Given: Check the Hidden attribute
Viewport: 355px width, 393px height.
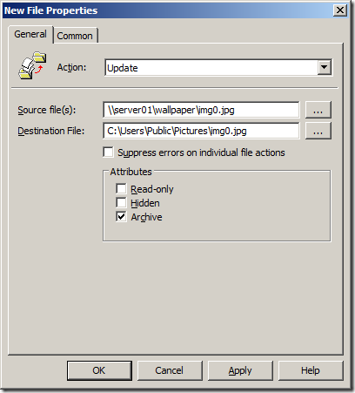Looking at the screenshot, I should (121, 202).
